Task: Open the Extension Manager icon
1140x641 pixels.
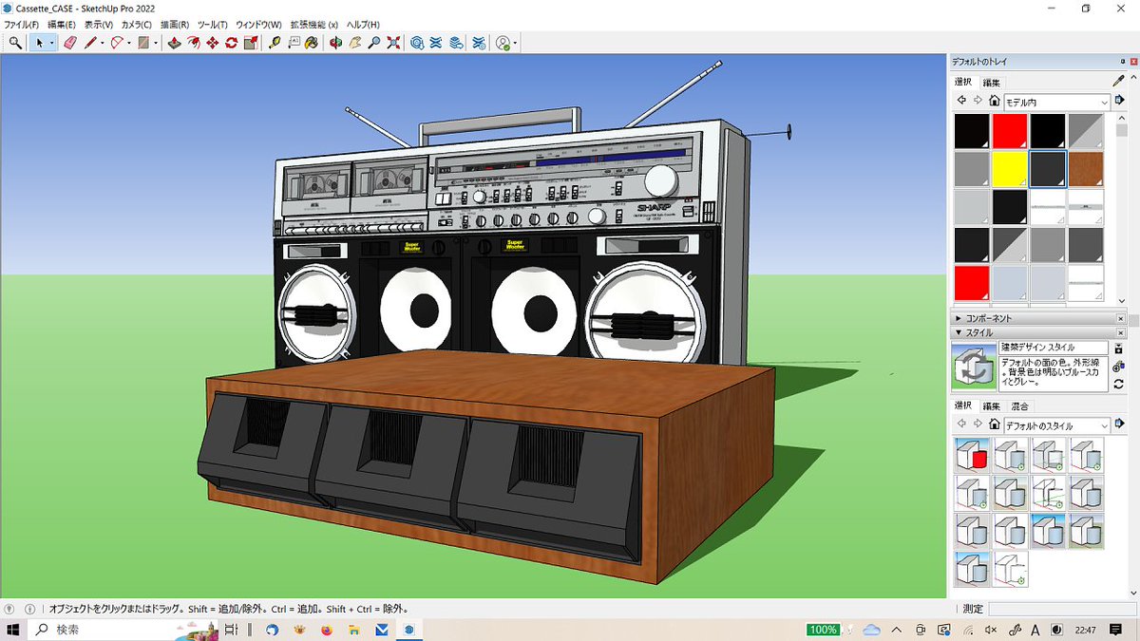Action: [x=479, y=43]
